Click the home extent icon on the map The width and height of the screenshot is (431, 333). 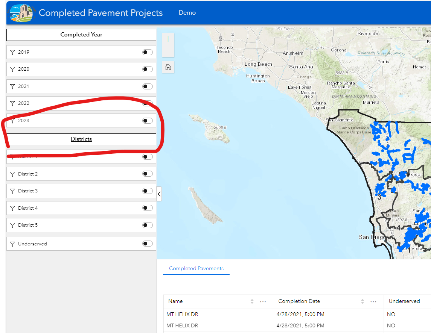pyautogui.click(x=168, y=67)
